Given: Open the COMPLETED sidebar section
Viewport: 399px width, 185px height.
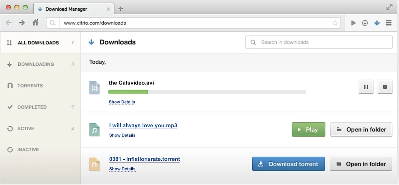Looking at the screenshot, I should pyautogui.click(x=40, y=107).
